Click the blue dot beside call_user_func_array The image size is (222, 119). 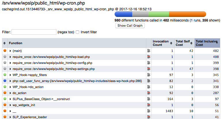pos(5,81)
